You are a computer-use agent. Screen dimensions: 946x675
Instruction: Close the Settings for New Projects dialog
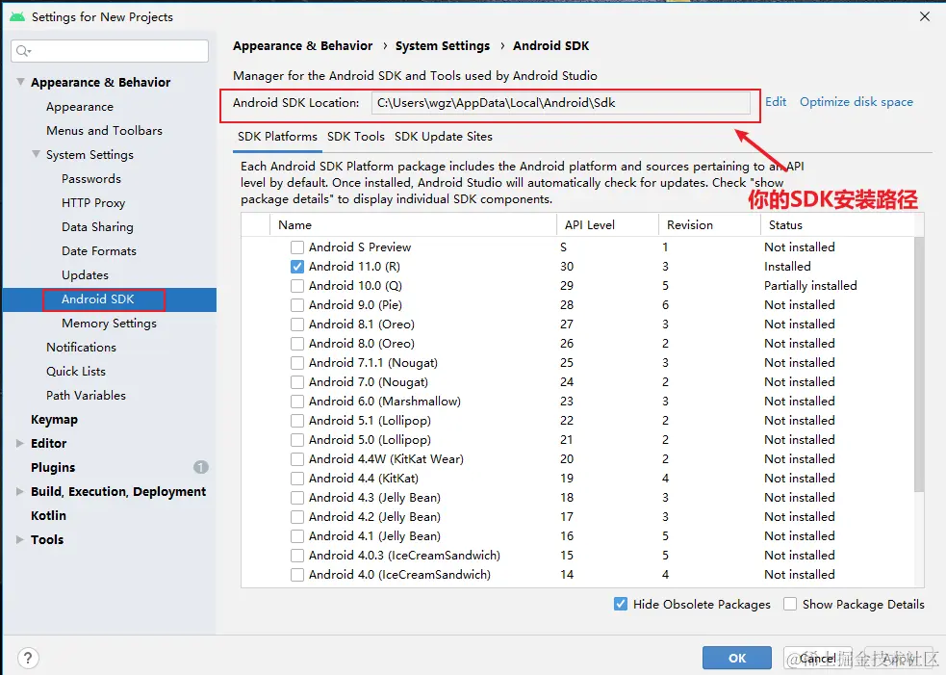(925, 17)
